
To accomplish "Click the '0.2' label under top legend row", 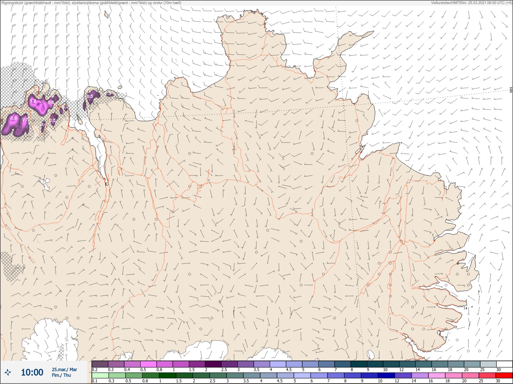I will (95, 370).
